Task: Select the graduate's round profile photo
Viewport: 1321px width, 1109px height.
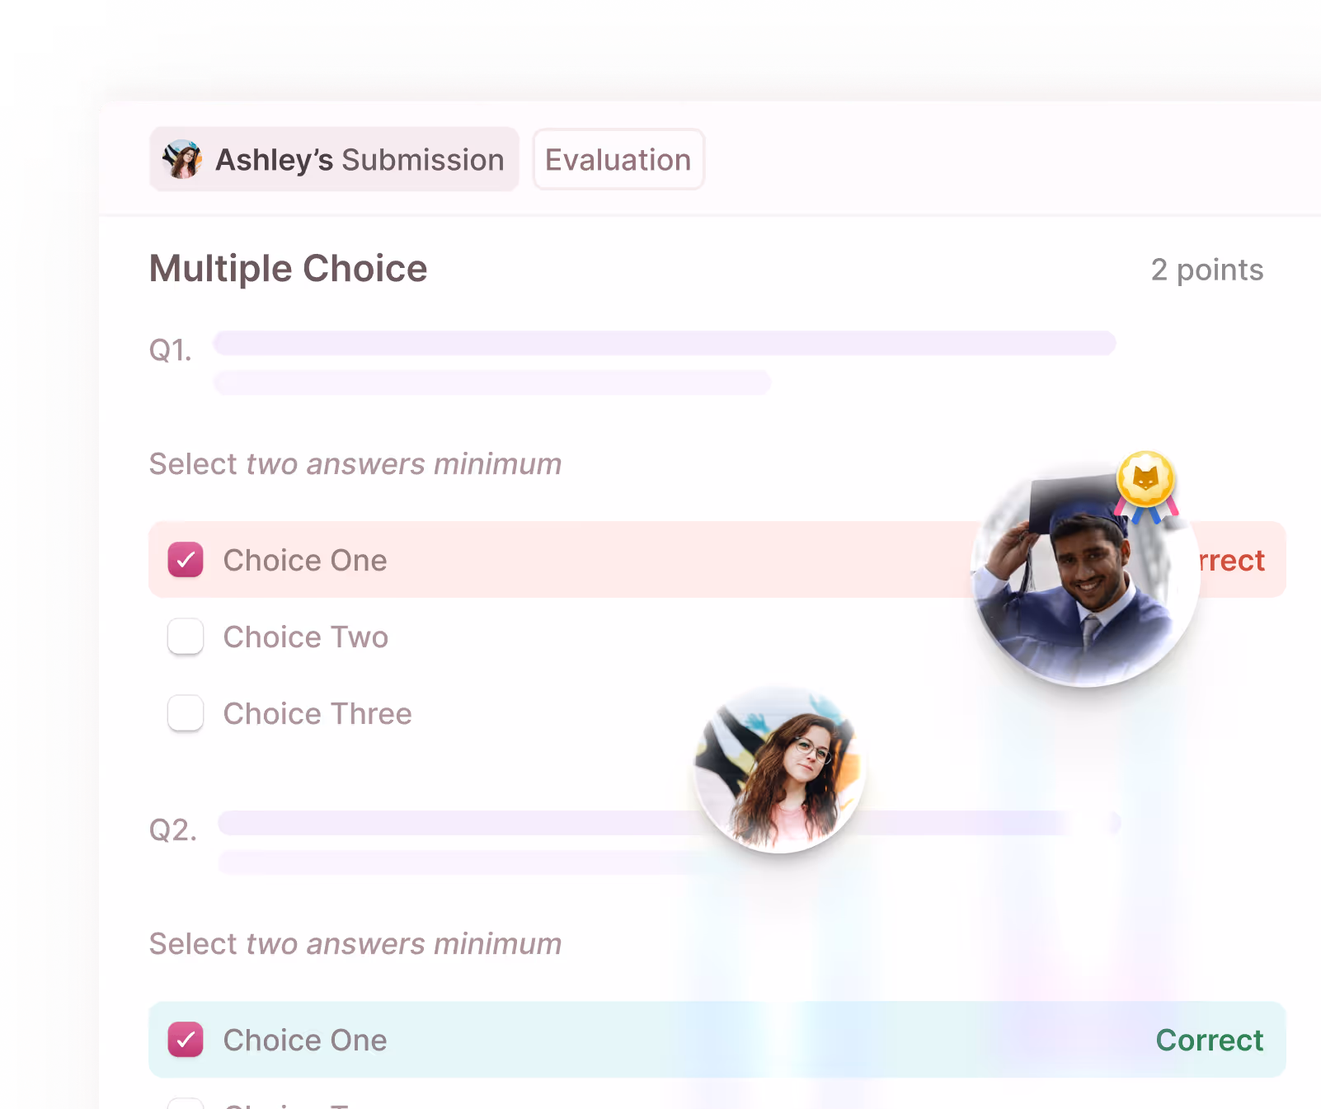Action: (1085, 577)
